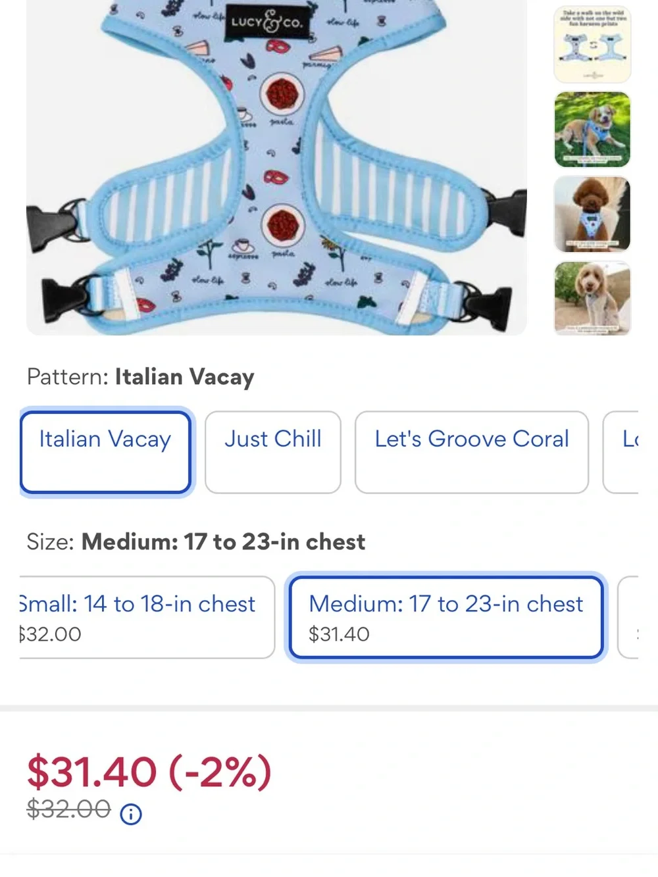This screenshot has width=658, height=877.
Task: Click the strikethrough $32.00 list price
Action: click(68, 809)
